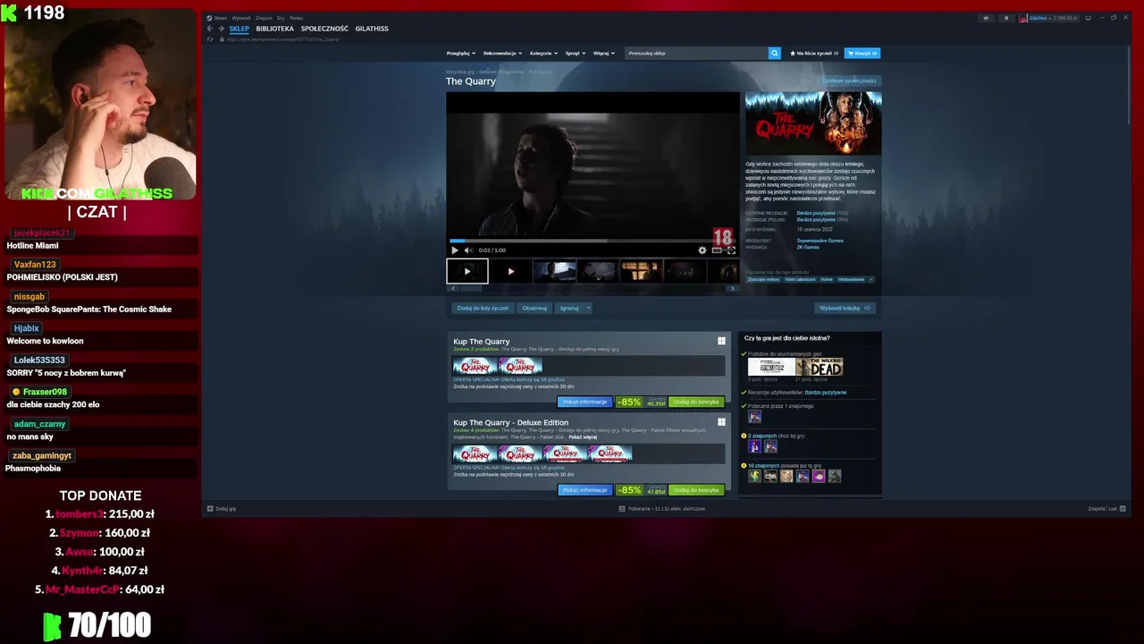Expand more tags with the plus button
The height and width of the screenshot is (644, 1144).
pyautogui.click(x=871, y=279)
